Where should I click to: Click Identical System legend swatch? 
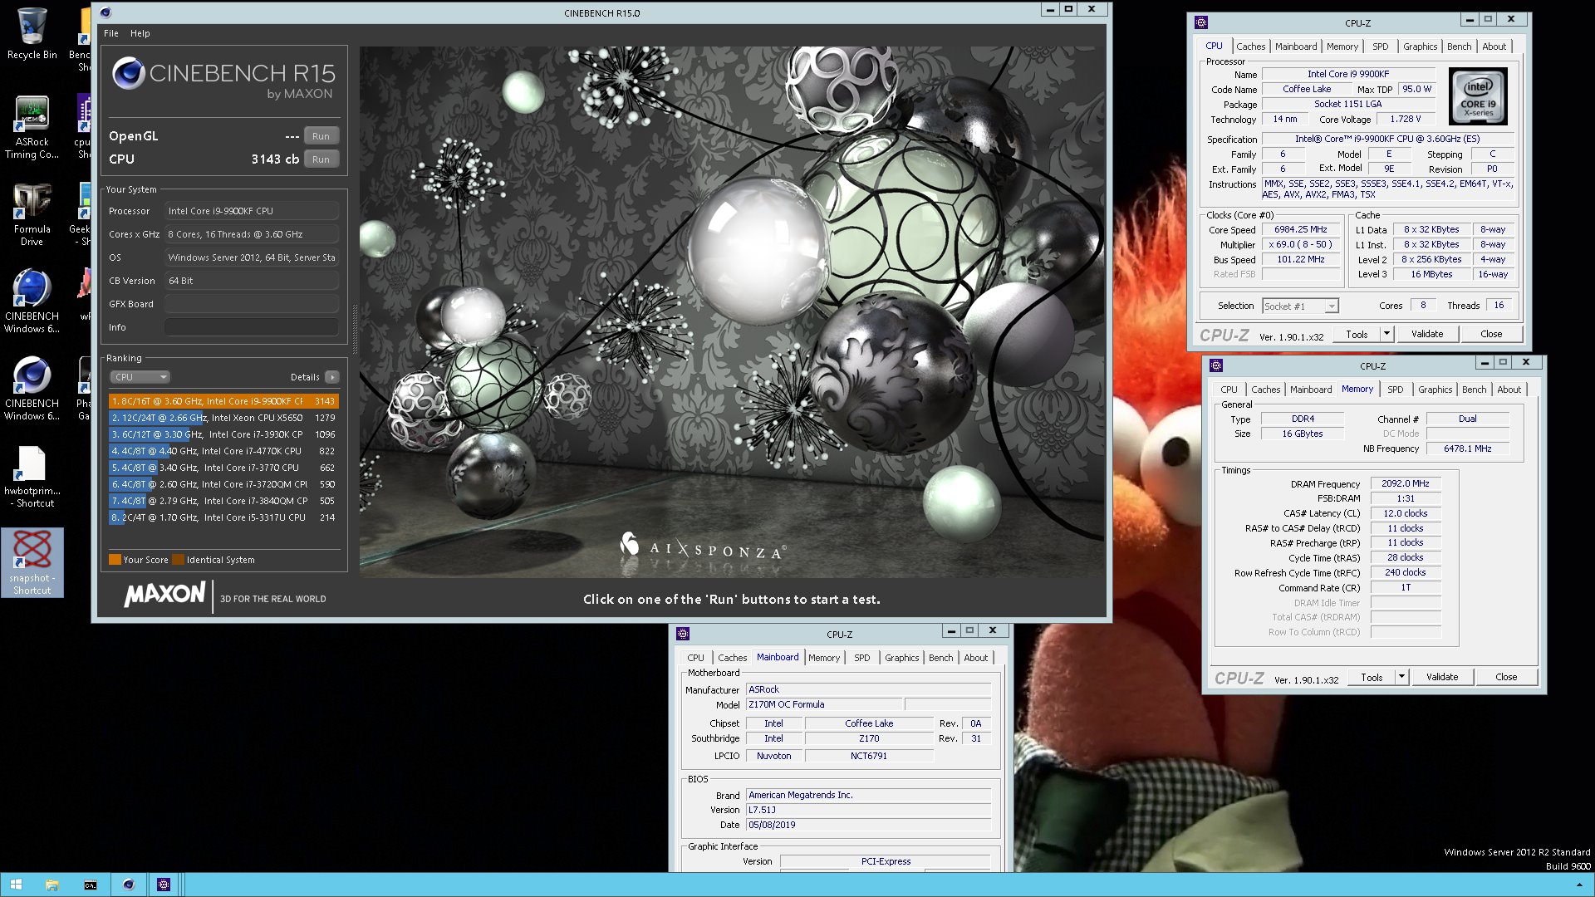178,560
